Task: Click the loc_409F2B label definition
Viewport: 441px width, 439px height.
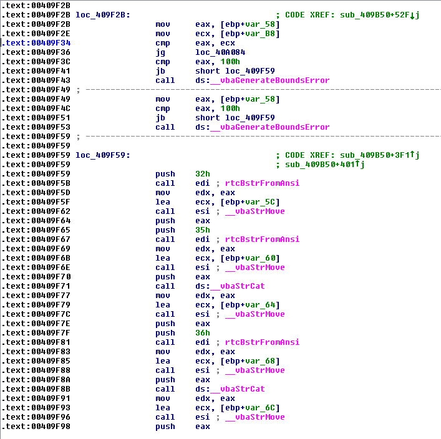Action: [103, 14]
